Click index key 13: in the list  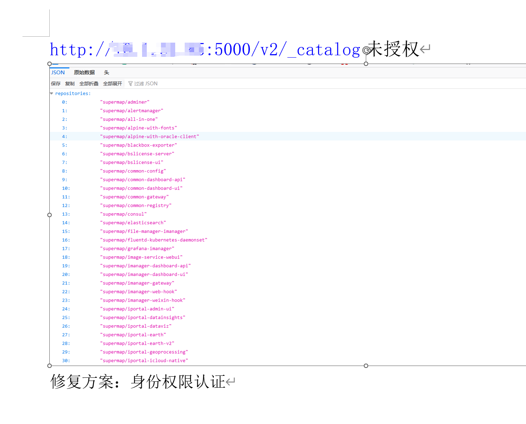click(66, 214)
